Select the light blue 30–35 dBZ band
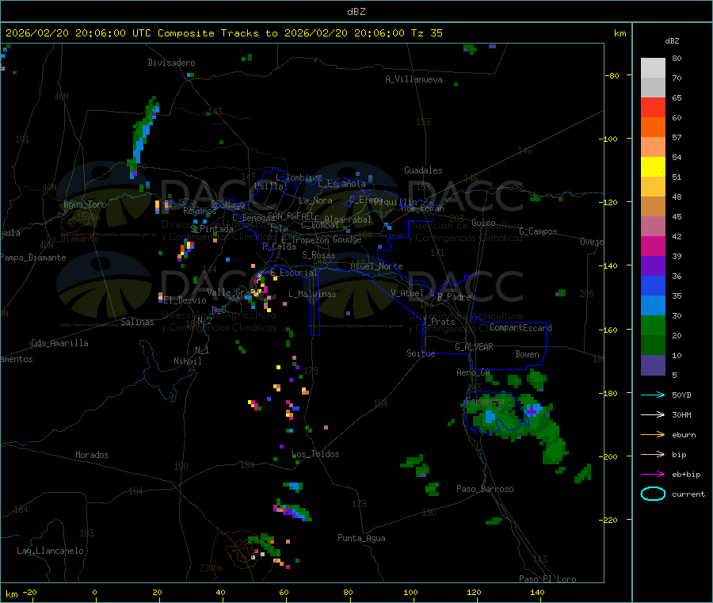The height and width of the screenshot is (603, 713). (x=653, y=306)
